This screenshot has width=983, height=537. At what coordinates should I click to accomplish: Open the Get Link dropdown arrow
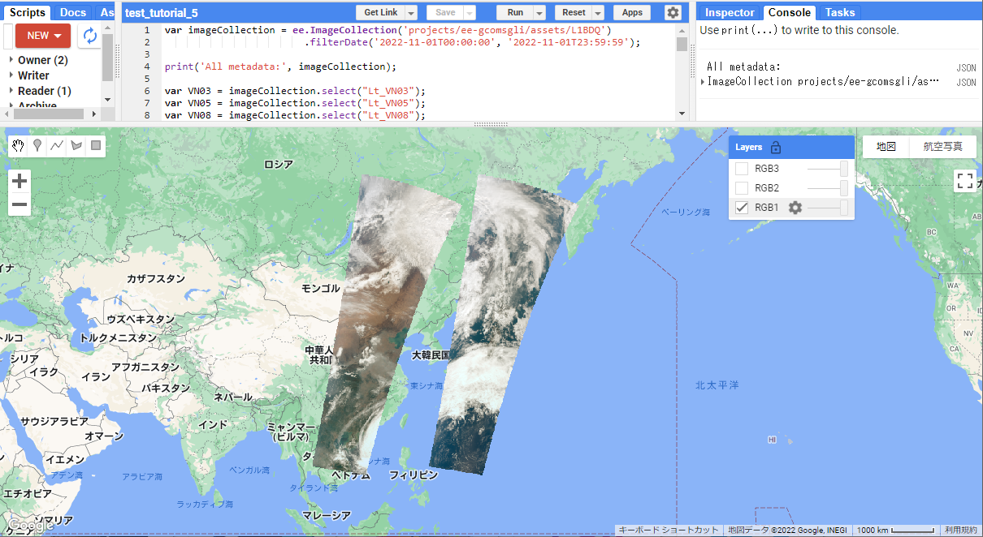coord(411,13)
